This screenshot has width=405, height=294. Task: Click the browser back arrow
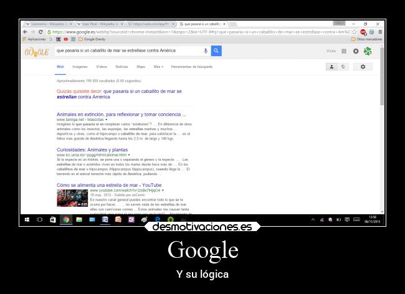tap(25, 32)
